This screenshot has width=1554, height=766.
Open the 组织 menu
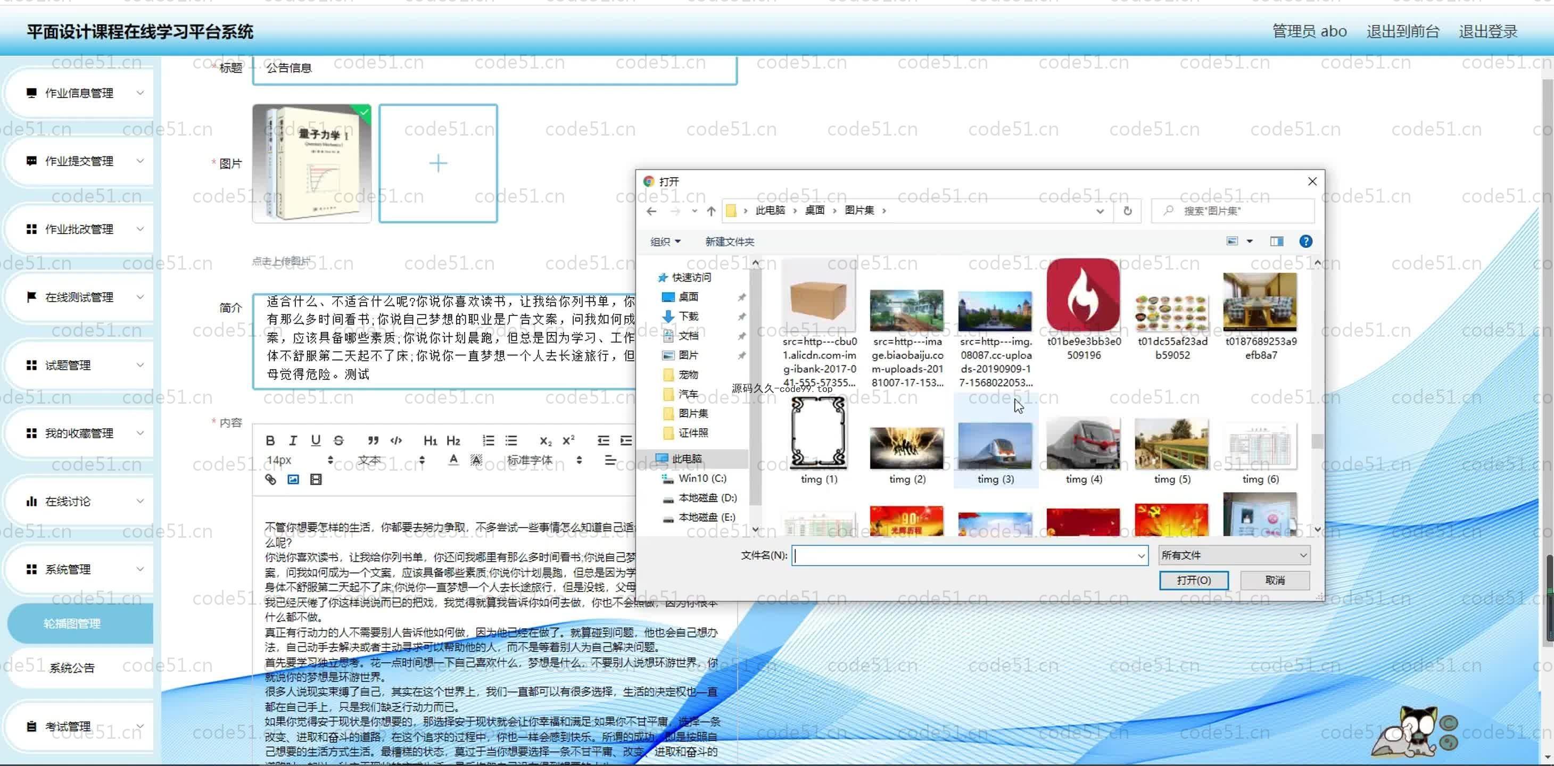tap(665, 242)
